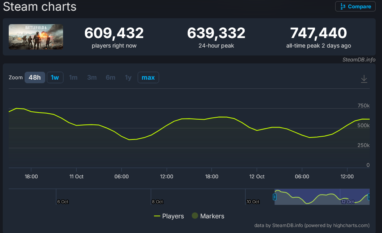This screenshot has width=382, height=233.
Task: Click the 747,440 all-time peak figure
Action: click(x=319, y=33)
